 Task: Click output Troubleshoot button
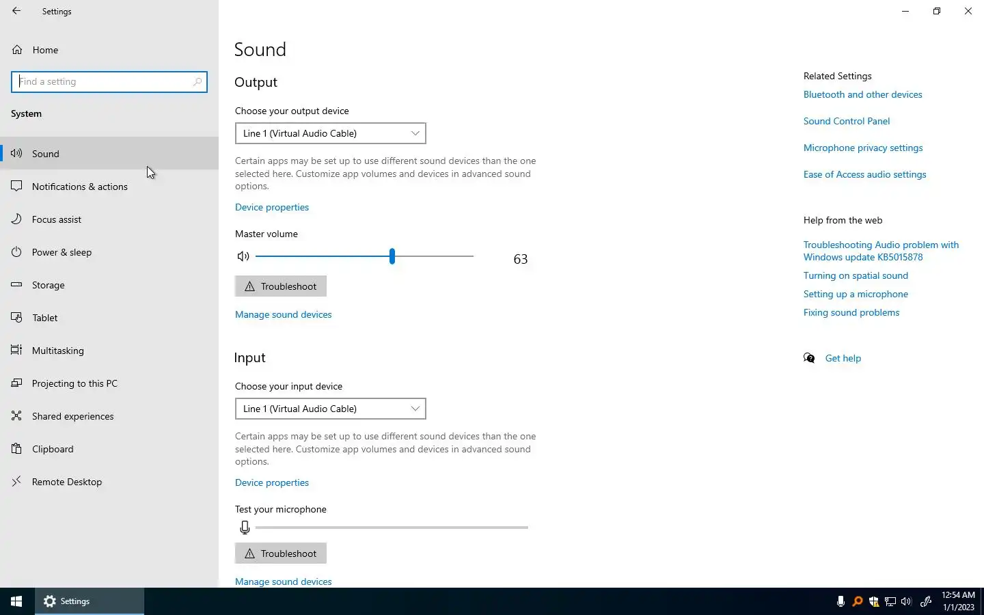281,286
